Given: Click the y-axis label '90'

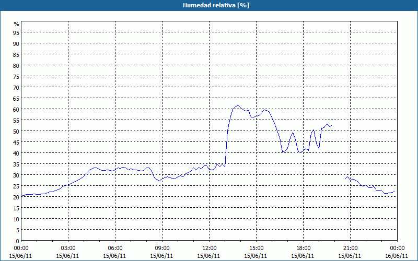Looking at the screenshot, I should pyautogui.click(x=16, y=43).
